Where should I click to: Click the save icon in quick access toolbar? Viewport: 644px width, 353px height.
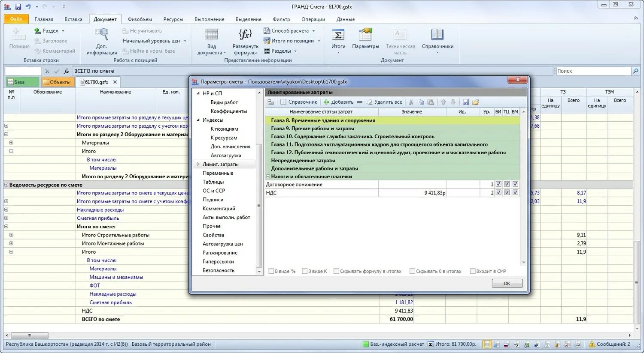(x=18, y=6)
